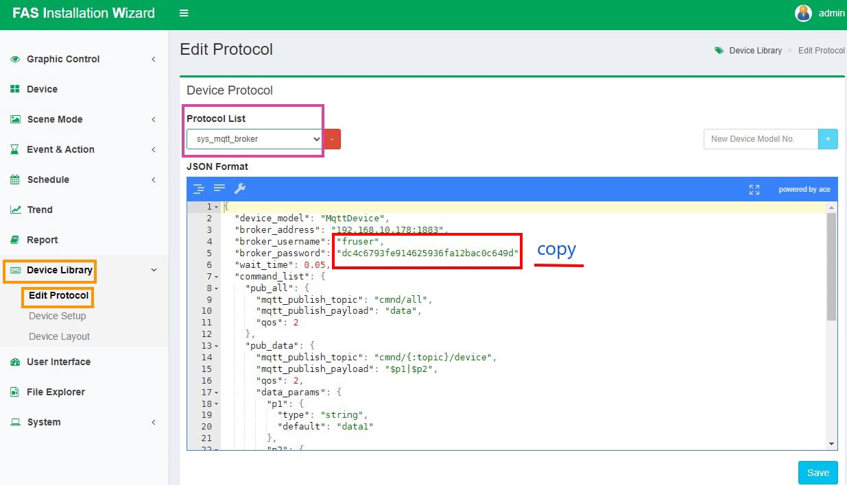The width and height of the screenshot is (847, 485).
Task: Fold the pub_data block at line 13
Action: pyautogui.click(x=217, y=346)
